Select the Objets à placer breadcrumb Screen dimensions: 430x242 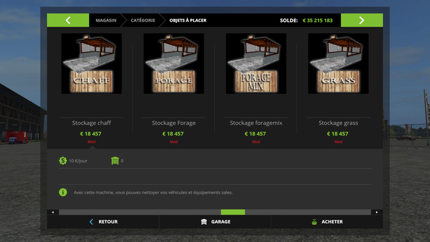[x=188, y=20]
